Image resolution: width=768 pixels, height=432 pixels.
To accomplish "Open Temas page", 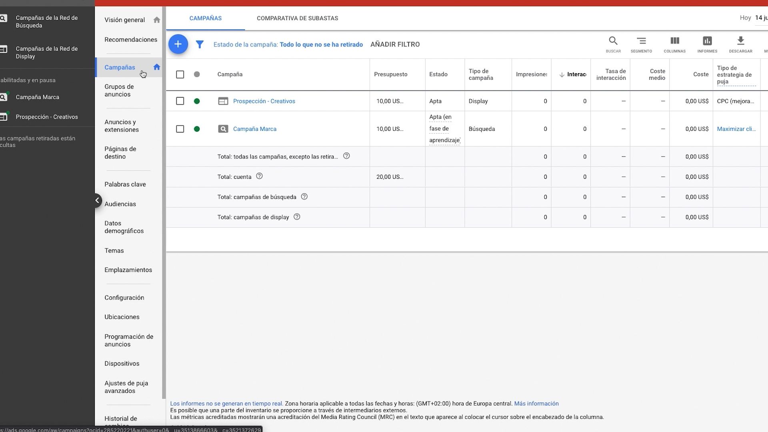I will point(114,251).
